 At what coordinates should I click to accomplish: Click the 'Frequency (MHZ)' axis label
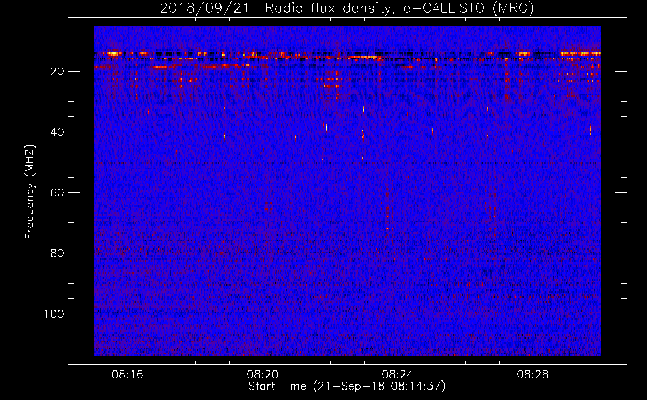[x=30, y=192]
